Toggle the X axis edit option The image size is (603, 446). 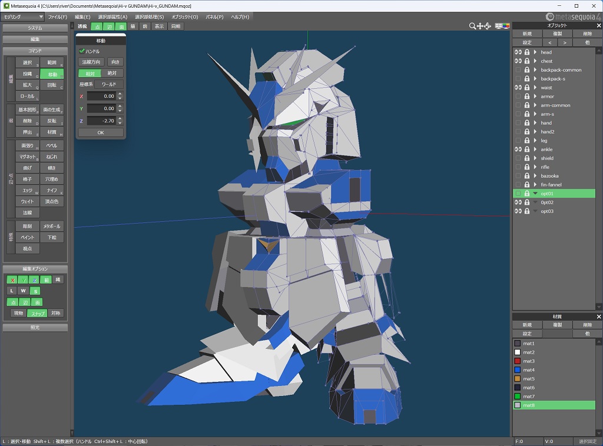pyautogui.click(x=13, y=279)
